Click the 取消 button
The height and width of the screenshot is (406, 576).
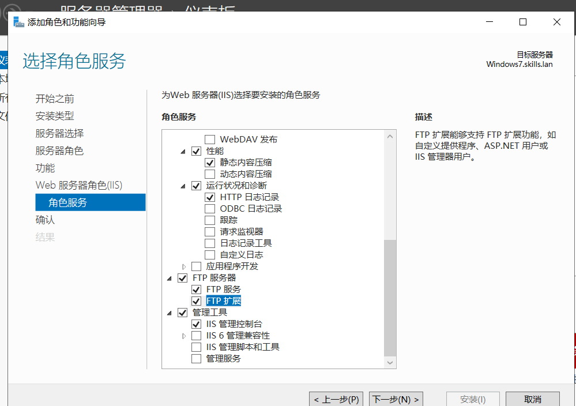click(532, 399)
